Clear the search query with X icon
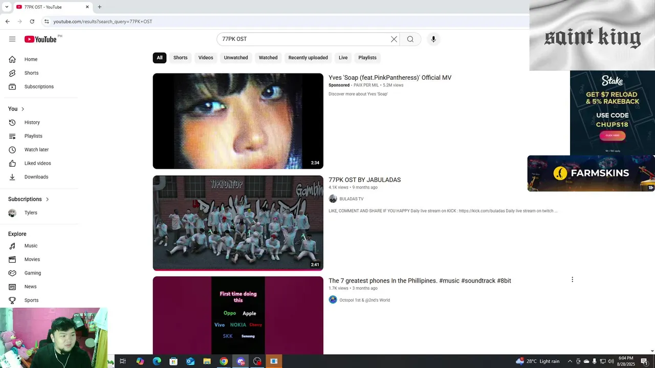655x368 pixels. [x=394, y=39]
